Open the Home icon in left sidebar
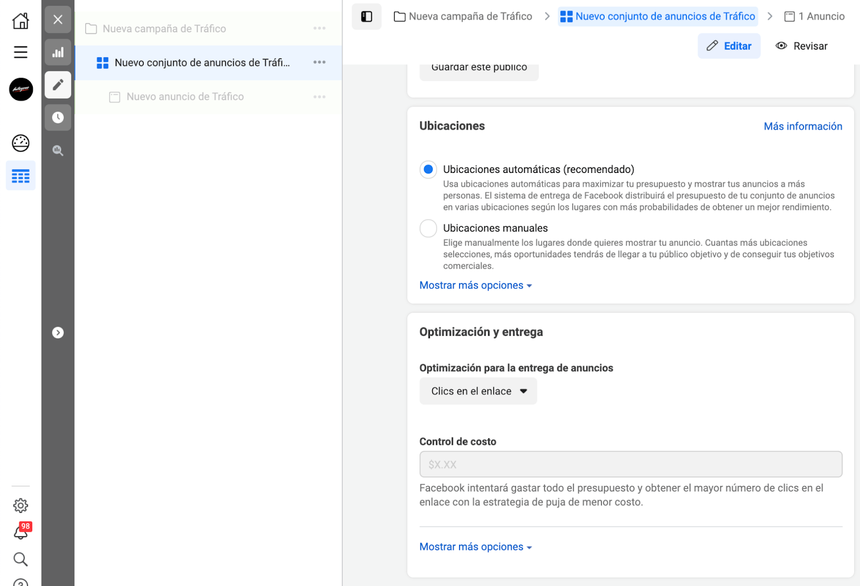 coord(20,20)
